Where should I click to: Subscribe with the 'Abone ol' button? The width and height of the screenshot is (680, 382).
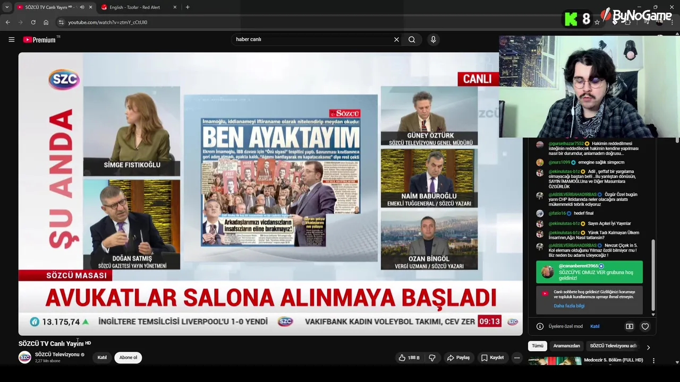(128, 358)
